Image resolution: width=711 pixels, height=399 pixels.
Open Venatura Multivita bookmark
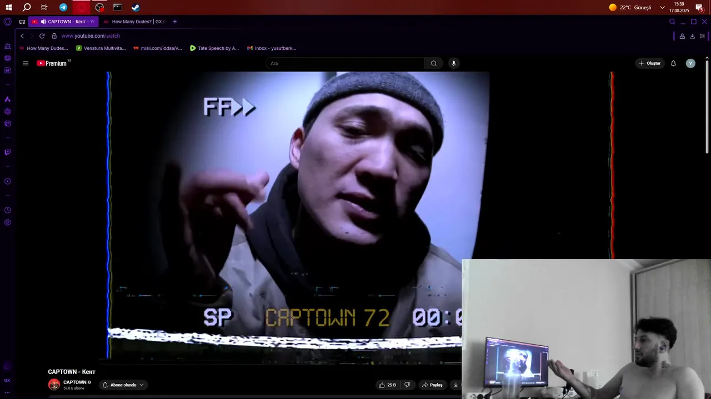[101, 48]
